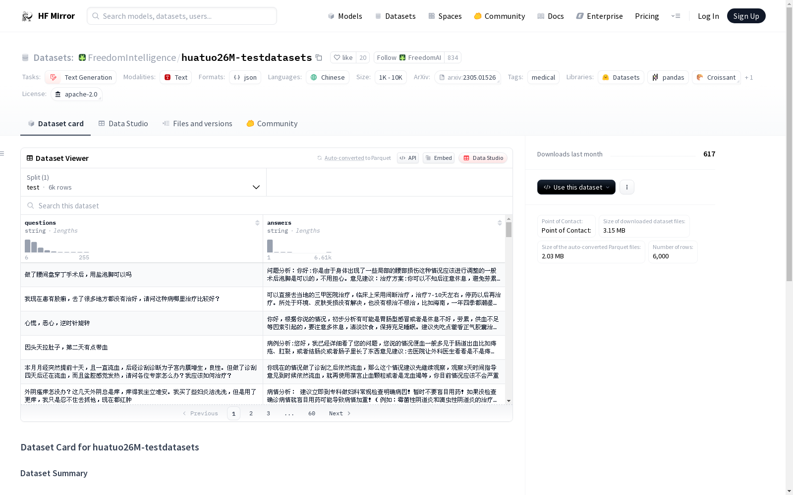Open the navigation extra menu icon
The height and width of the screenshot is (495, 793).
pos(676,16)
